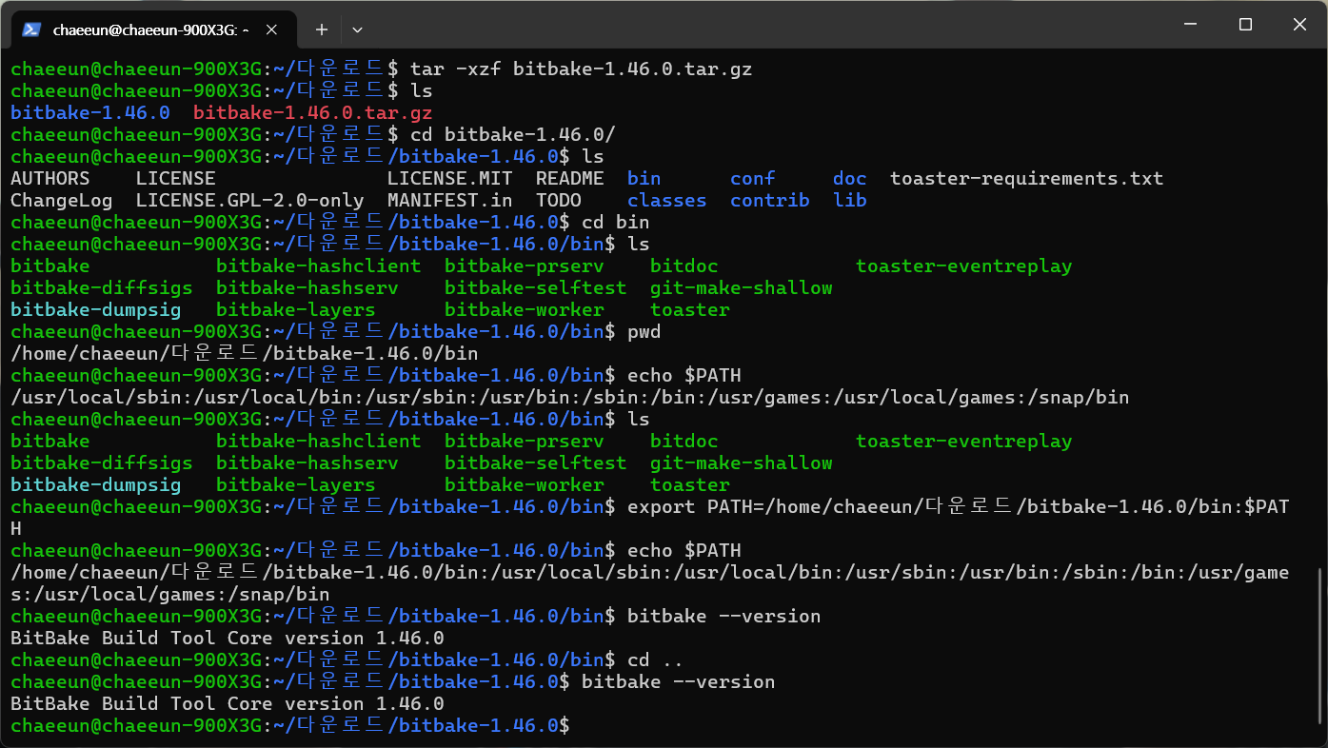
Task: Click the blue lib directory name
Action: [850, 200]
